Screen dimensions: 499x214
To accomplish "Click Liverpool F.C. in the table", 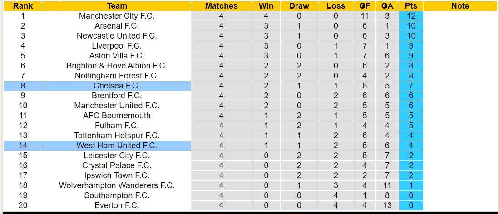I will pos(117,46).
